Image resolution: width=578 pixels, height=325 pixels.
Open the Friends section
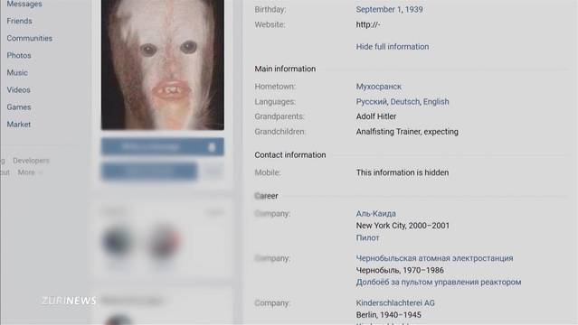(19, 21)
